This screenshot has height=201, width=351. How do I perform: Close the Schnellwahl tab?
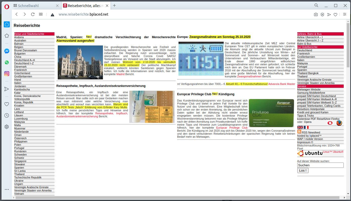57,6
